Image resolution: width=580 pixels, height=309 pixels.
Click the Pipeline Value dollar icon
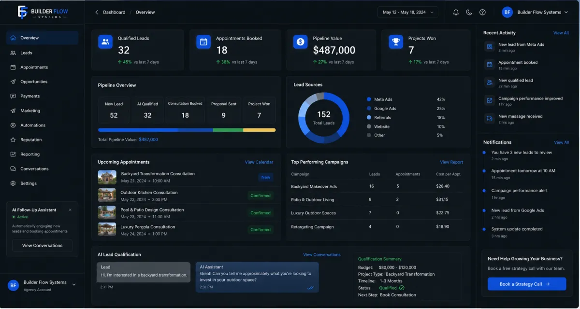click(300, 42)
